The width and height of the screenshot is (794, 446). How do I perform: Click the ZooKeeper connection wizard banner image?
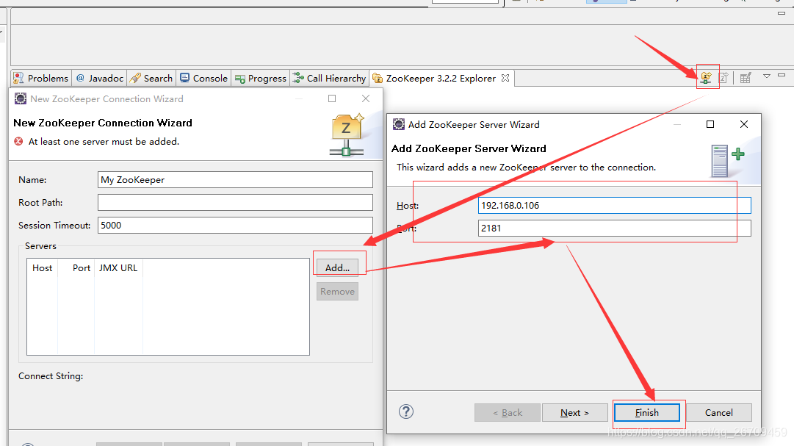(347, 134)
